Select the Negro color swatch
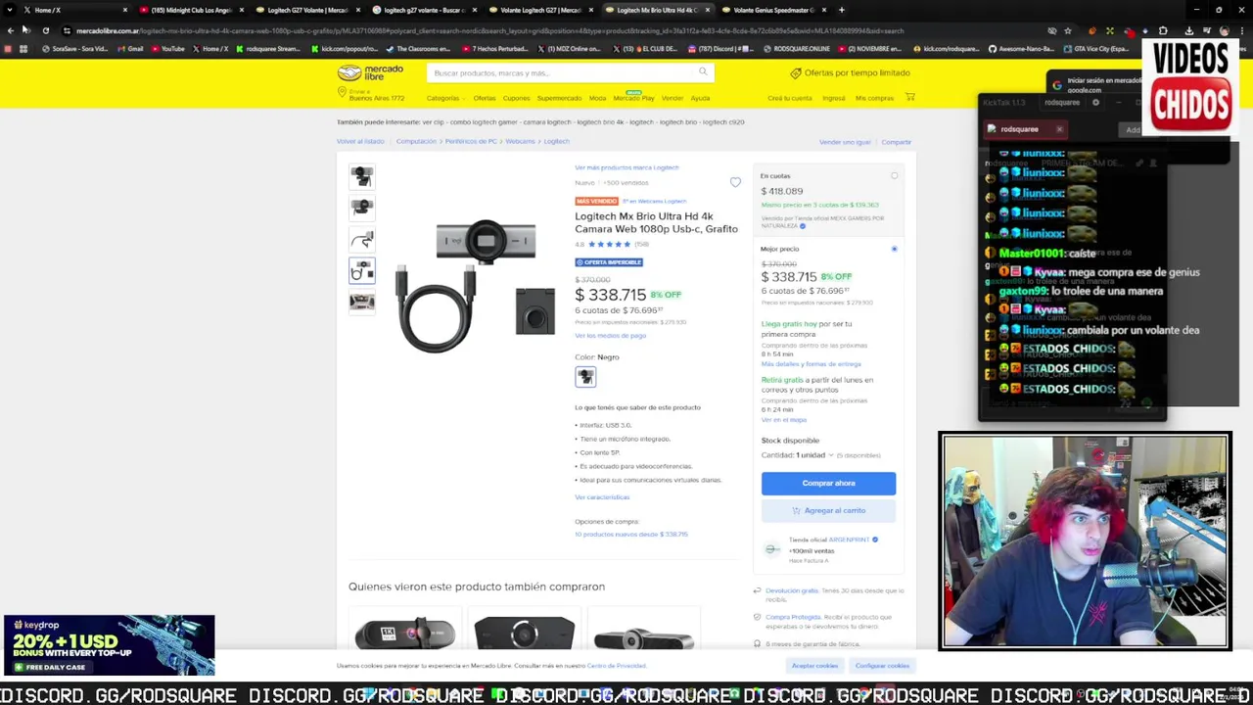 coord(585,377)
